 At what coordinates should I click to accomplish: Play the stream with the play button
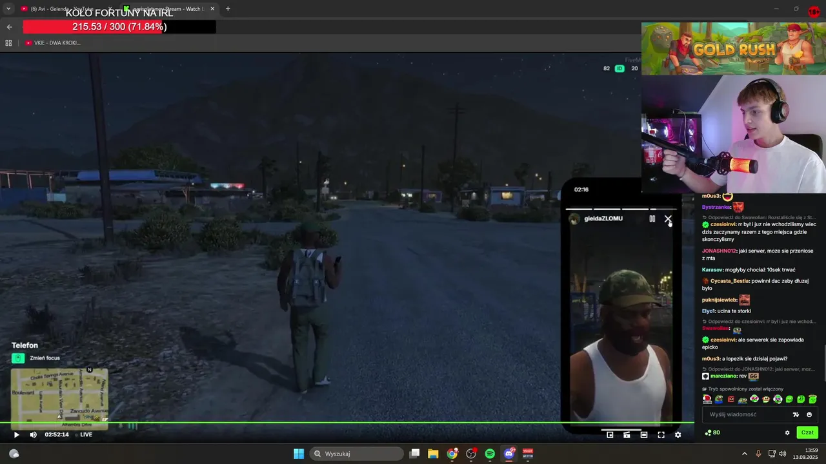coord(17,434)
